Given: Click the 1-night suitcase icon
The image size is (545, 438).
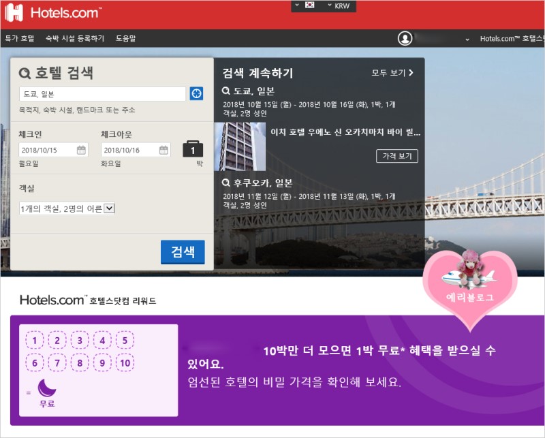Looking at the screenshot, I should tap(193, 148).
